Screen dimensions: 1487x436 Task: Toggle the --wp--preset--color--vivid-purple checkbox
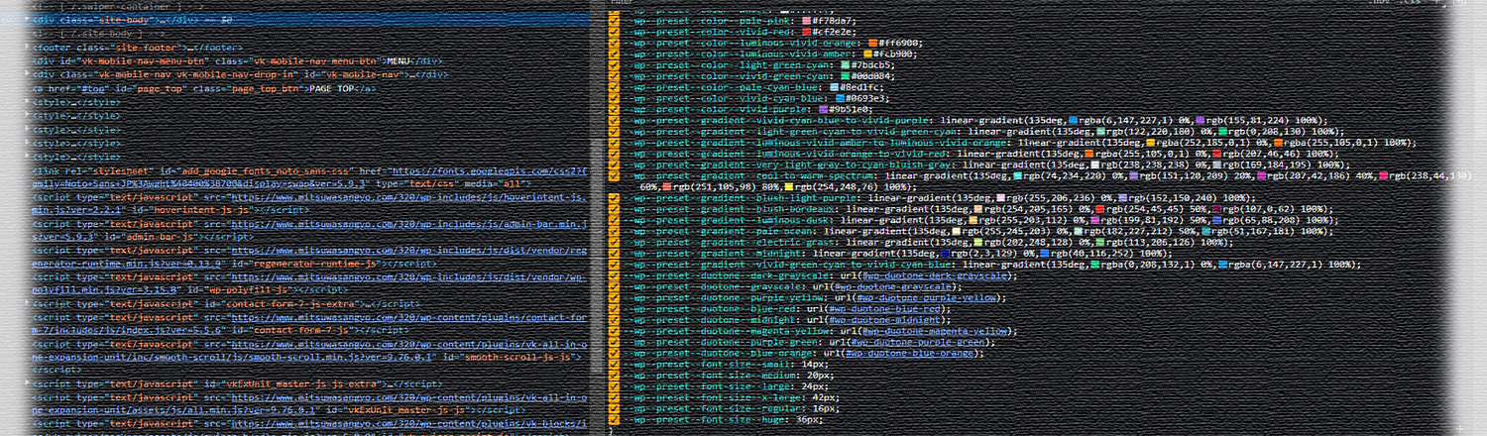click(615, 109)
